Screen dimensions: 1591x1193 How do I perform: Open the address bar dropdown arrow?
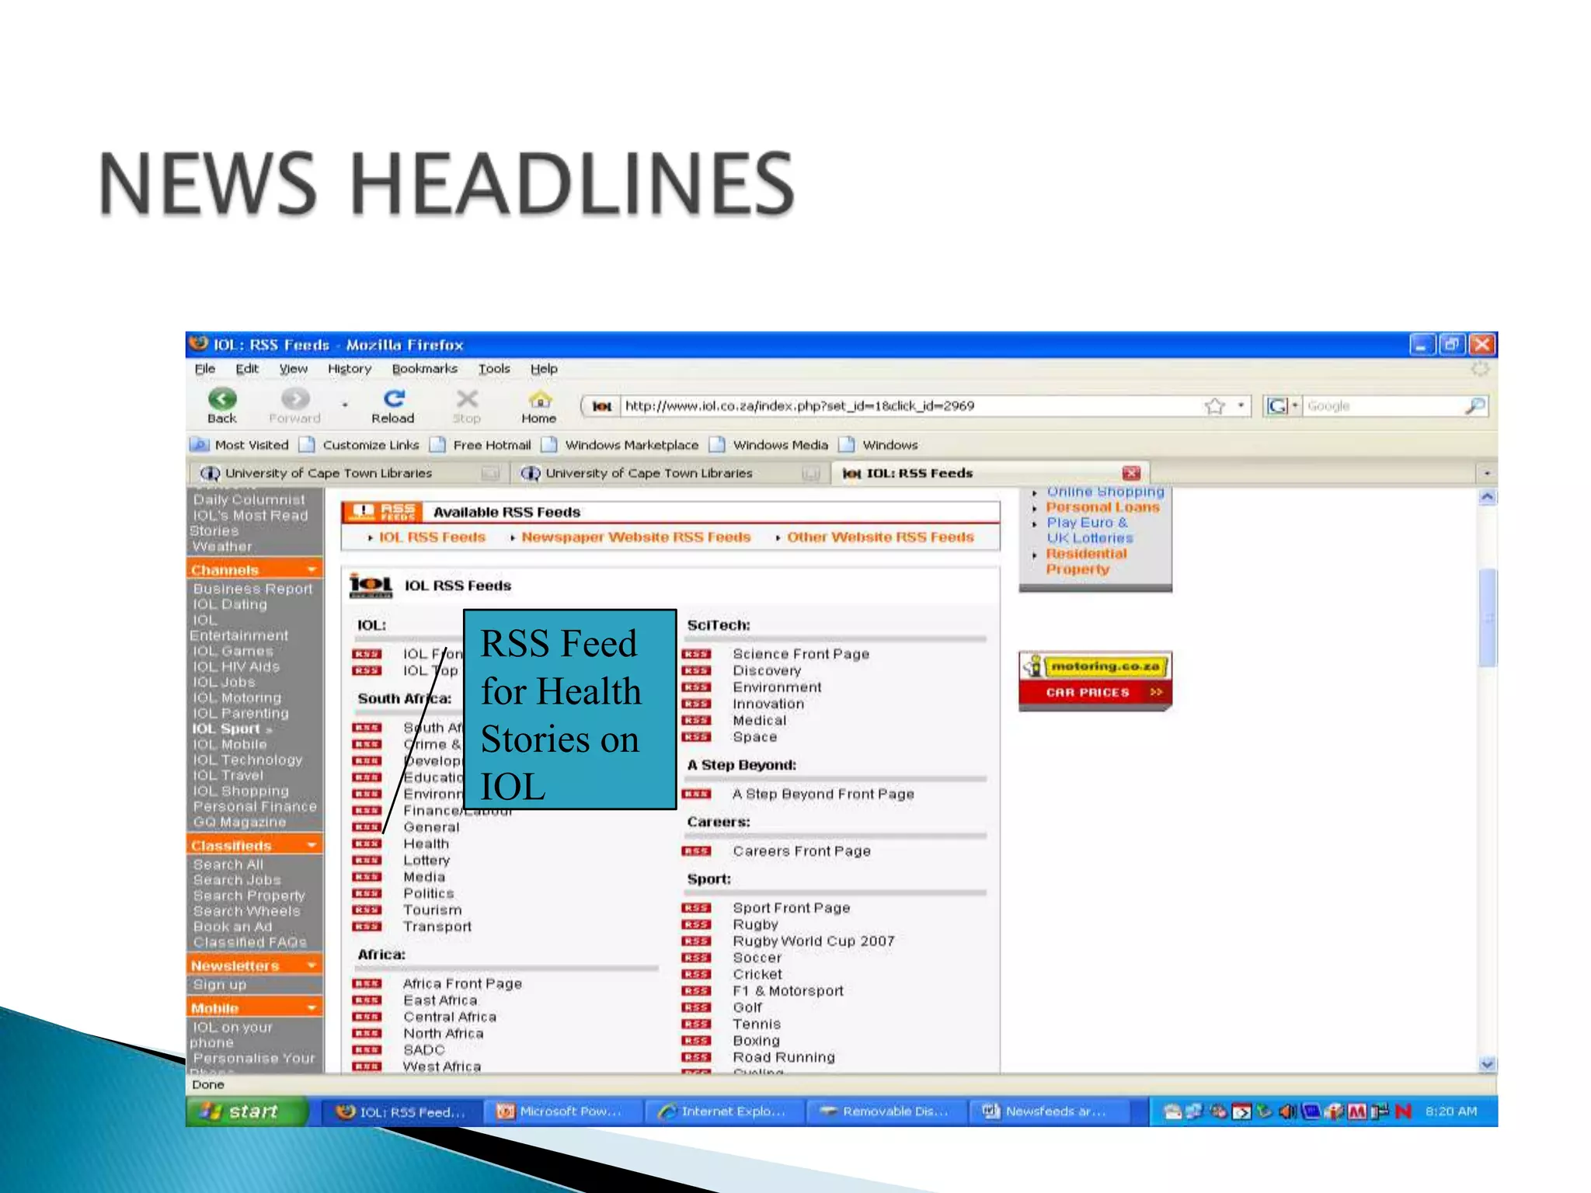click(1241, 405)
